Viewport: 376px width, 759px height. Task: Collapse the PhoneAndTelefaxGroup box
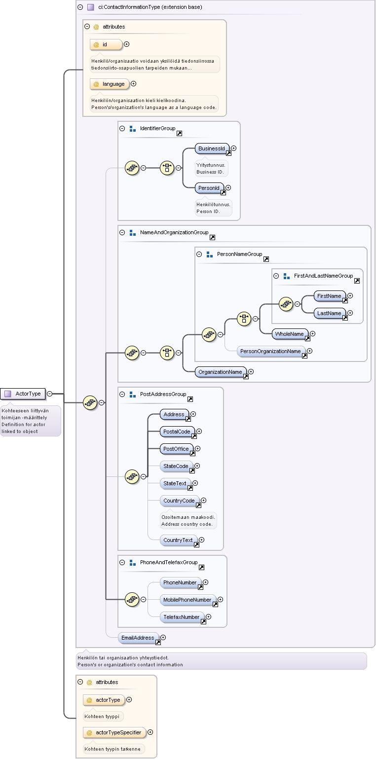point(122,562)
